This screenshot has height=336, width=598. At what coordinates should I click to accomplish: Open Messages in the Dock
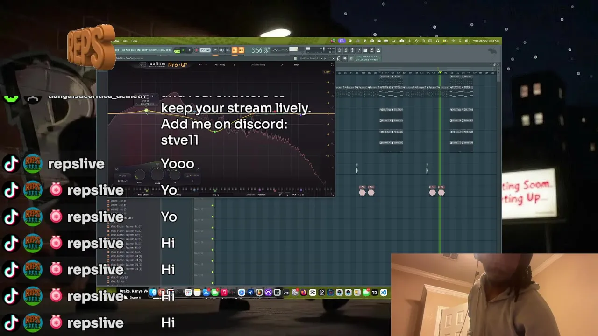(x=366, y=293)
